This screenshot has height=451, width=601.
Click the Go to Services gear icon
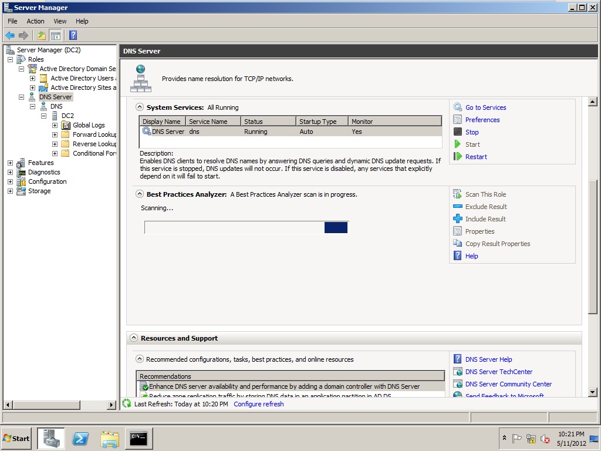[x=458, y=107]
